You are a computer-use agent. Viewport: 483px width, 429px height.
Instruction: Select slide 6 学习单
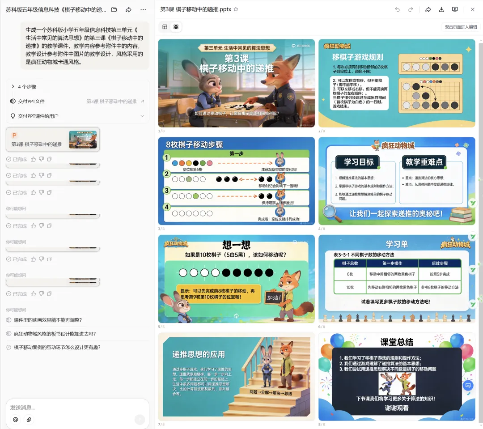click(397, 279)
